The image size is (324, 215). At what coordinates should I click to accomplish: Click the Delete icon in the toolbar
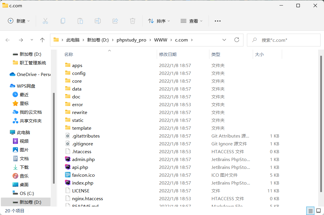(x=133, y=21)
